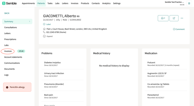
Task: Click the BACK link
Action: click(x=7, y=13)
